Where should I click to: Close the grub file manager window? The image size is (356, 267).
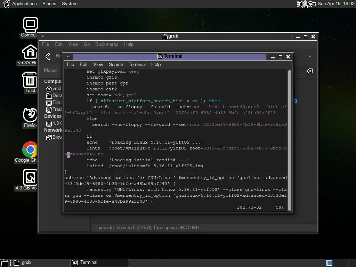[x=313, y=37]
